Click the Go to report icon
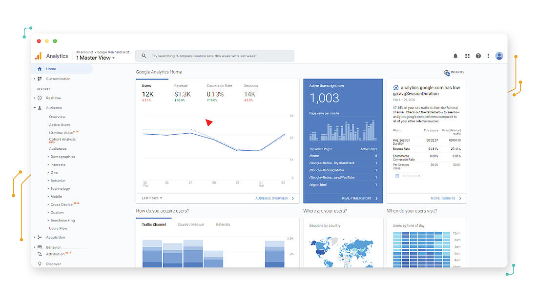Viewport: 537px width, 302px height. (397, 176)
